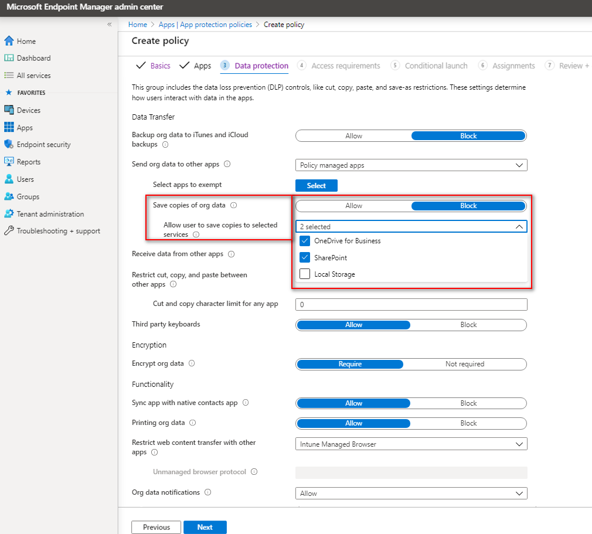Screen dimensions: 592x534
Task: Check the Local Storage checkbox
Action: (305, 274)
